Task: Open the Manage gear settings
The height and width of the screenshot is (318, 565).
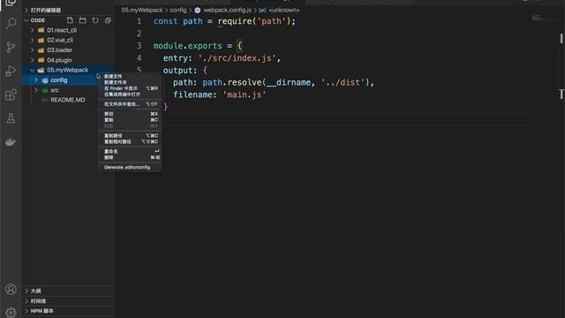Action: pos(11,313)
